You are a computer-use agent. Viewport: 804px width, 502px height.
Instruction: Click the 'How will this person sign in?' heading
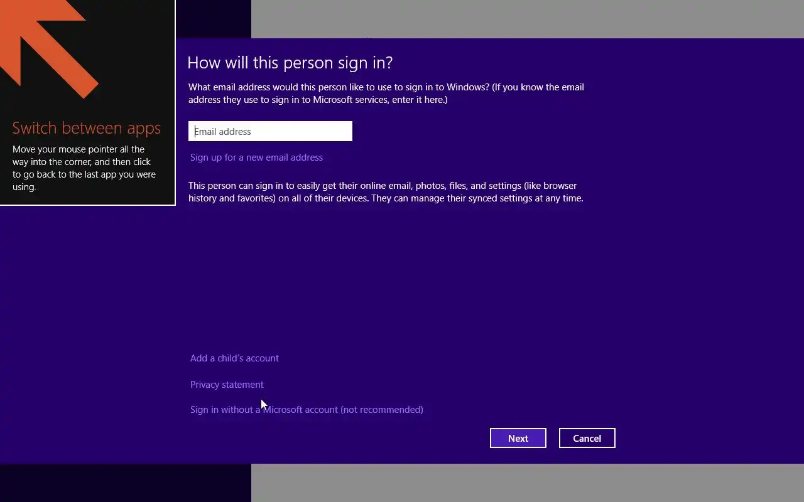coord(290,63)
